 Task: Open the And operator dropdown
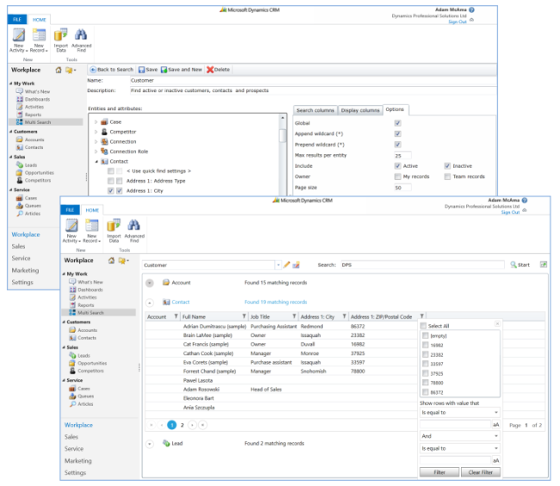click(460, 436)
